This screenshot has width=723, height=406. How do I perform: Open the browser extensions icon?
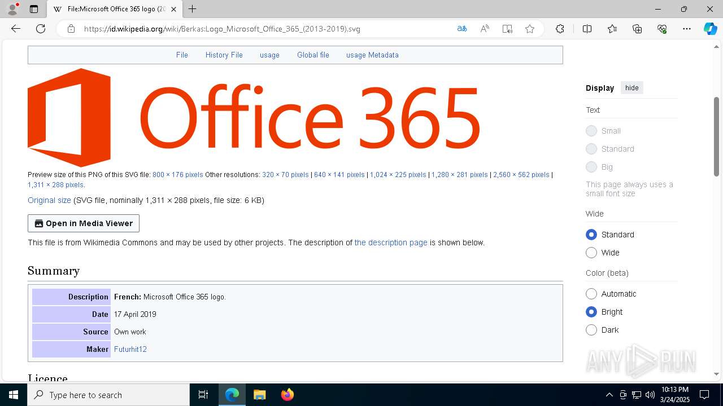(x=560, y=29)
